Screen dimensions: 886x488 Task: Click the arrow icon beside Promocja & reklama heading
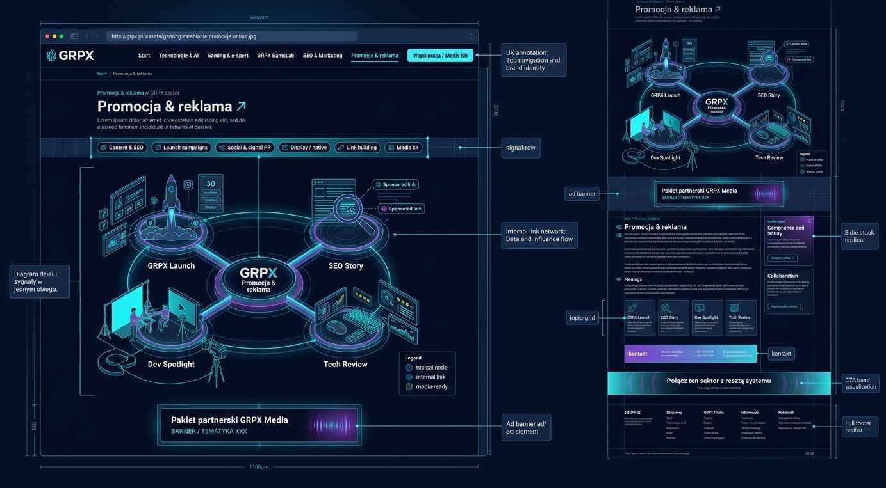coord(241,106)
